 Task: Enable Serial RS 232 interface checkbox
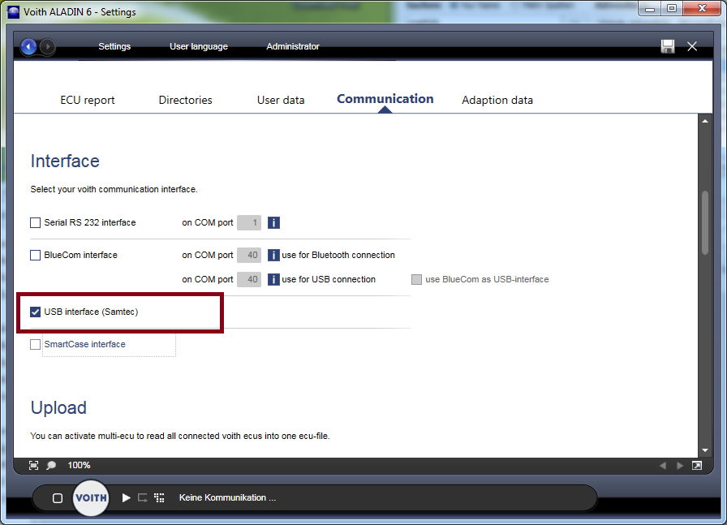pos(35,222)
